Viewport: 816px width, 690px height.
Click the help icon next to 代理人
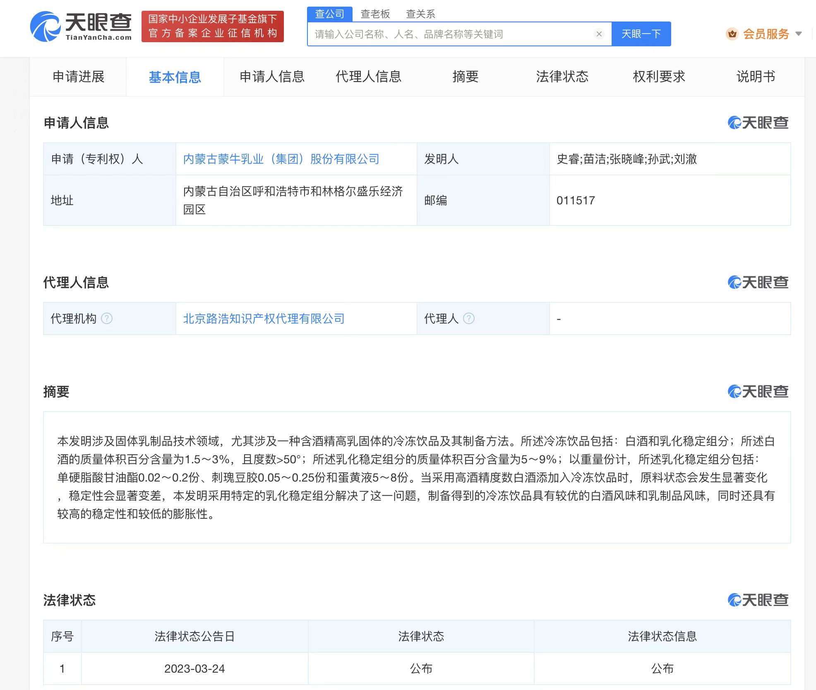[469, 319]
